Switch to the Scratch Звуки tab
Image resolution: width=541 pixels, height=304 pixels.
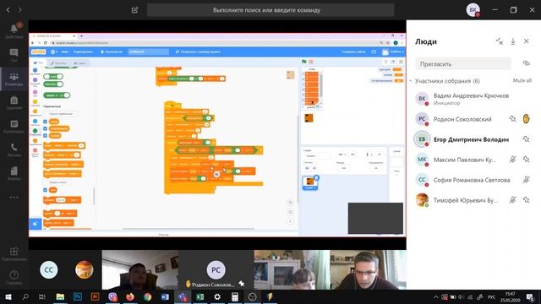click(80, 63)
